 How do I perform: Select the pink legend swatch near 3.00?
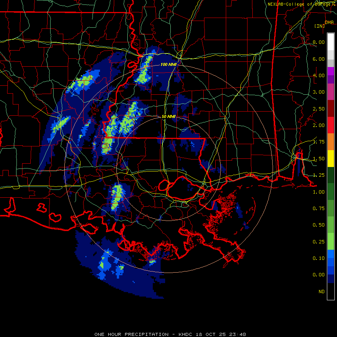point(331,92)
